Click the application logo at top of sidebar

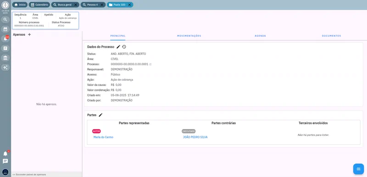6,5
